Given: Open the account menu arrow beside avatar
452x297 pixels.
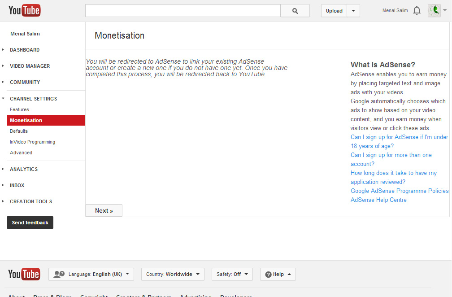Looking at the screenshot, I should (445, 10).
